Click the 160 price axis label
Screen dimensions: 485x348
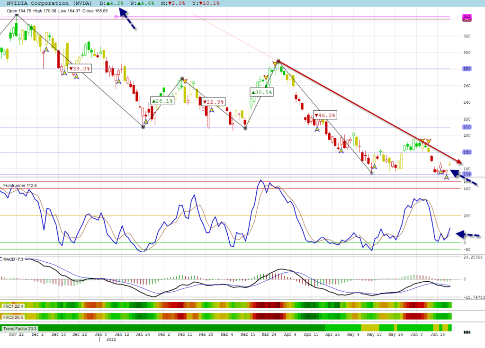467,169
